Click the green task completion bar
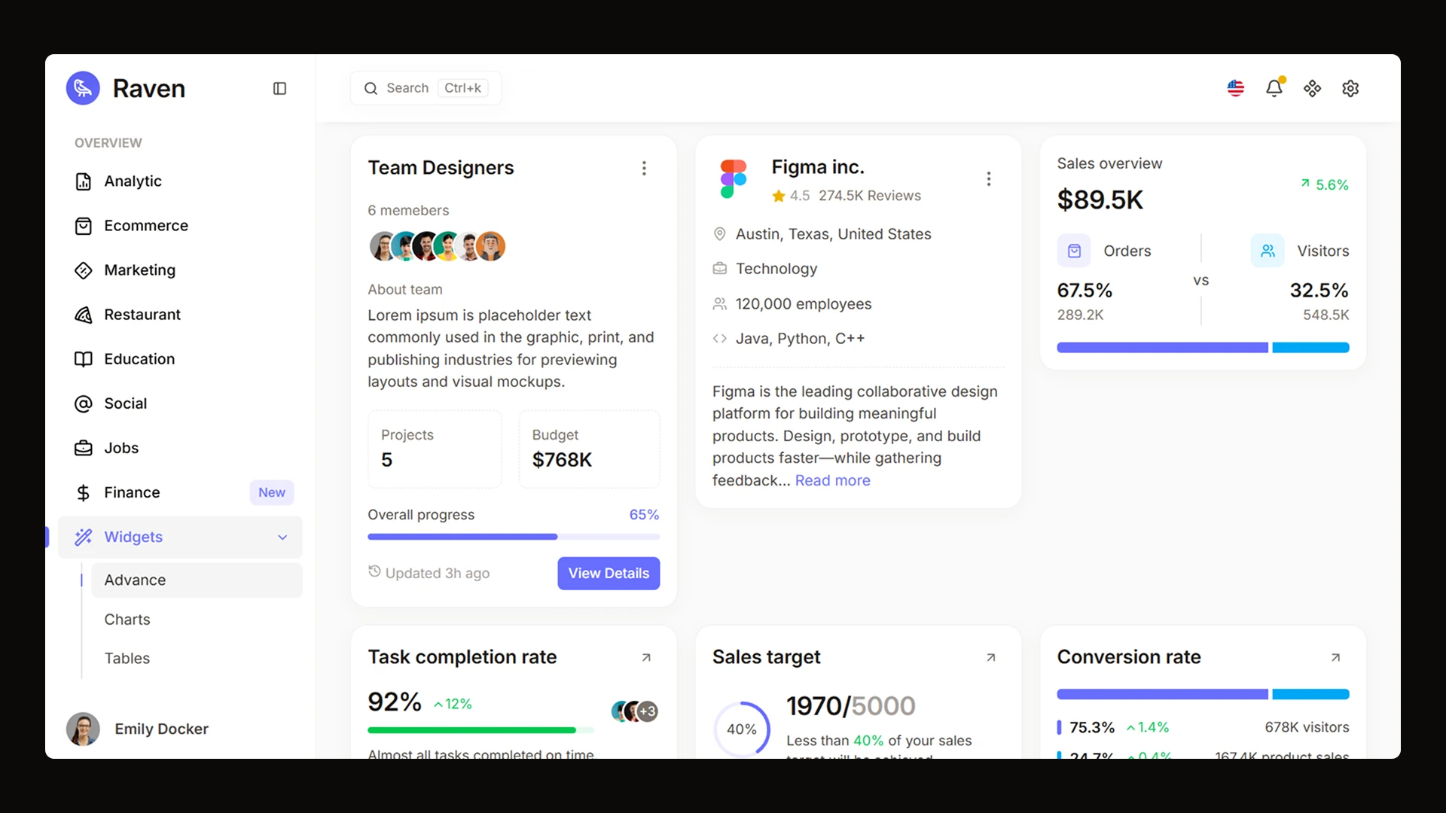 click(x=480, y=730)
